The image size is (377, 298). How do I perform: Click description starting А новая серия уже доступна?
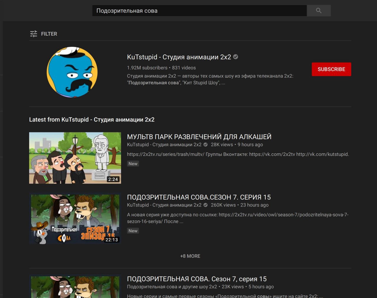point(238,218)
